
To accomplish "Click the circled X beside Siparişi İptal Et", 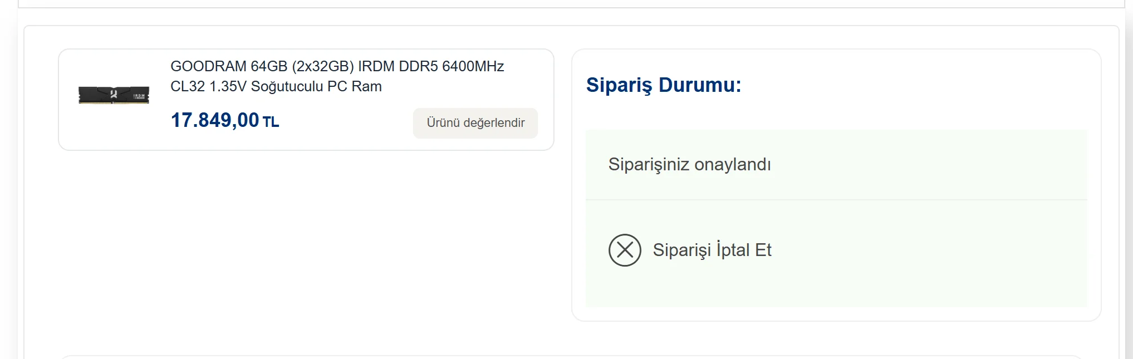I will point(625,249).
